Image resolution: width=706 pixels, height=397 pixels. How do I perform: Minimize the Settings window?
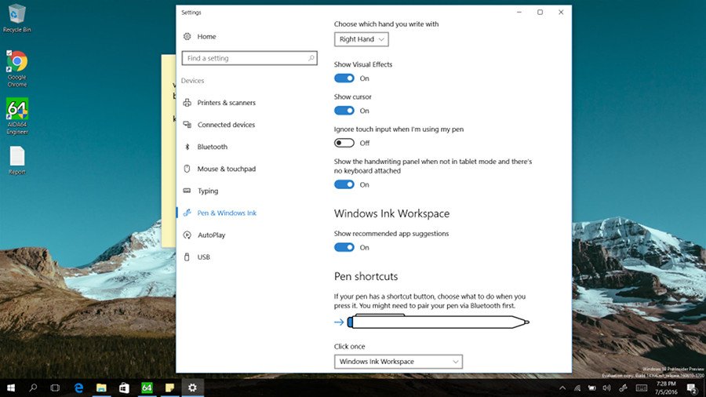pyautogui.click(x=519, y=12)
